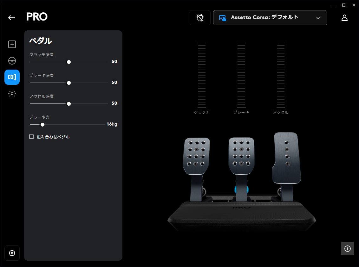This screenshot has width=359, height=267.
Task: Click the locked profile icon in dropdown
Action: (223, 18)
